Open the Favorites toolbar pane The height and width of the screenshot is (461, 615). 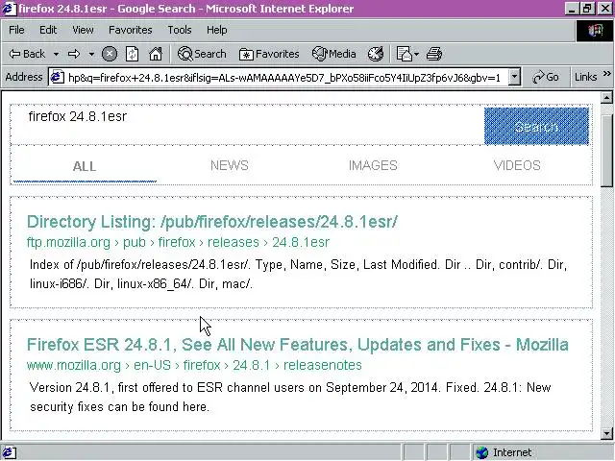click(x=269, y=54)
